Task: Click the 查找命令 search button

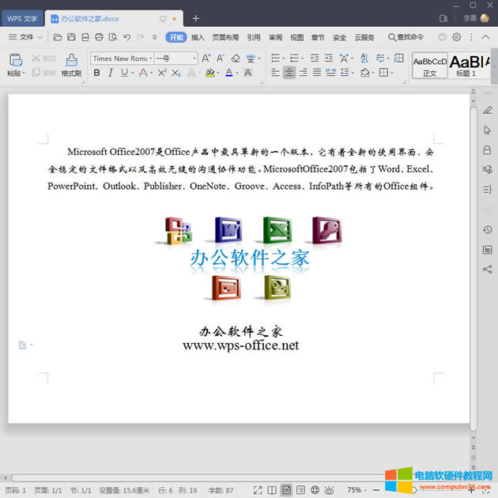Action: click(x=406, y=37)
